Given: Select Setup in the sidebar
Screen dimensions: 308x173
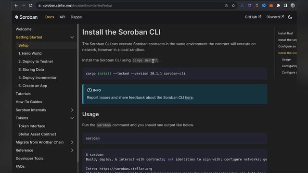Looking at the screenshot, I should 24,45.
